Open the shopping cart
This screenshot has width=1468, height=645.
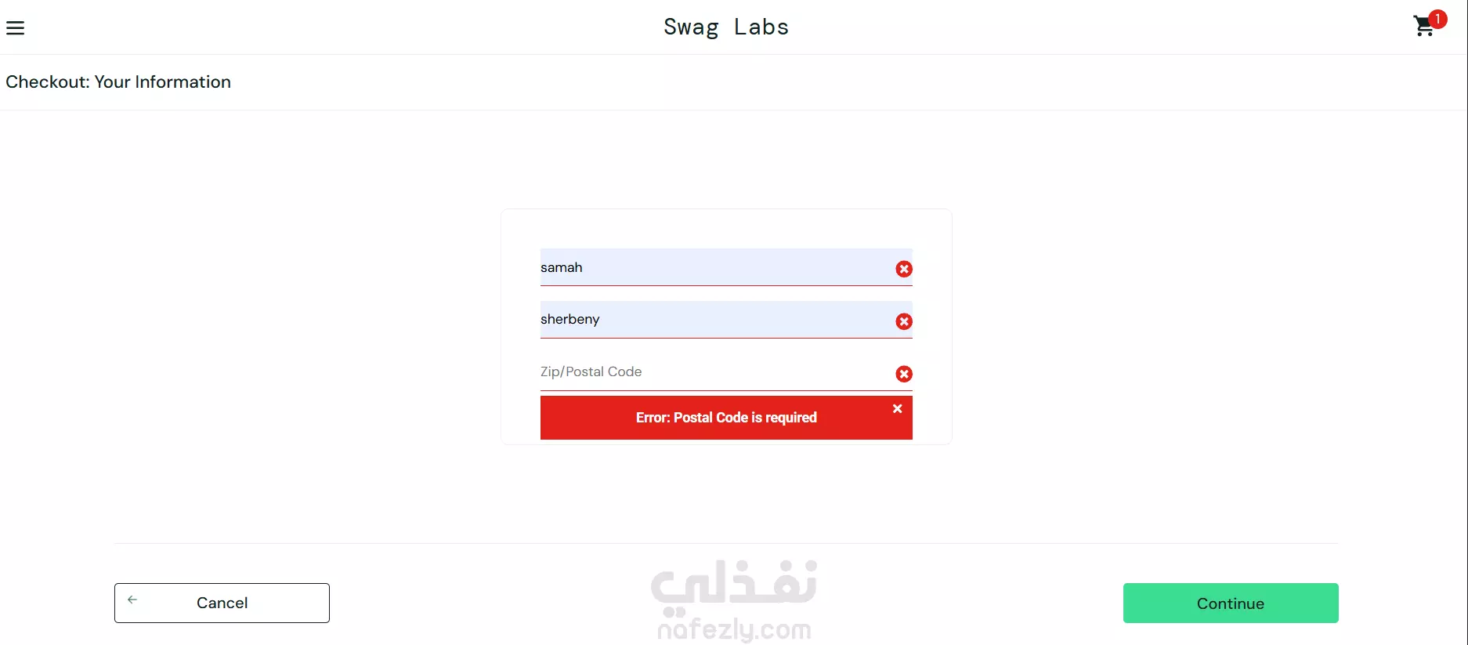1424,27
